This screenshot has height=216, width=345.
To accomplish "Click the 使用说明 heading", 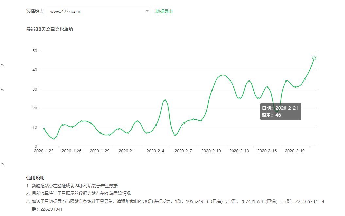I will pyautogui.click(x=35, y=178).
